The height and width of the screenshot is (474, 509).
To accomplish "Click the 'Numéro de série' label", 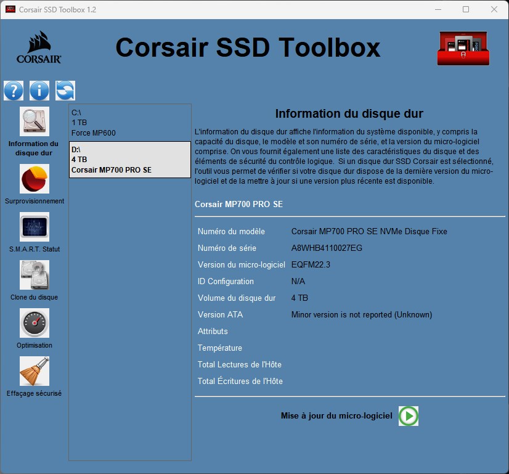I will coord(227,248).
